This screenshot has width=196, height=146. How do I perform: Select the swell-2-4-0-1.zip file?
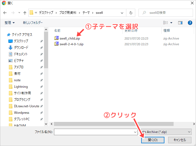[x=71, y=44]
